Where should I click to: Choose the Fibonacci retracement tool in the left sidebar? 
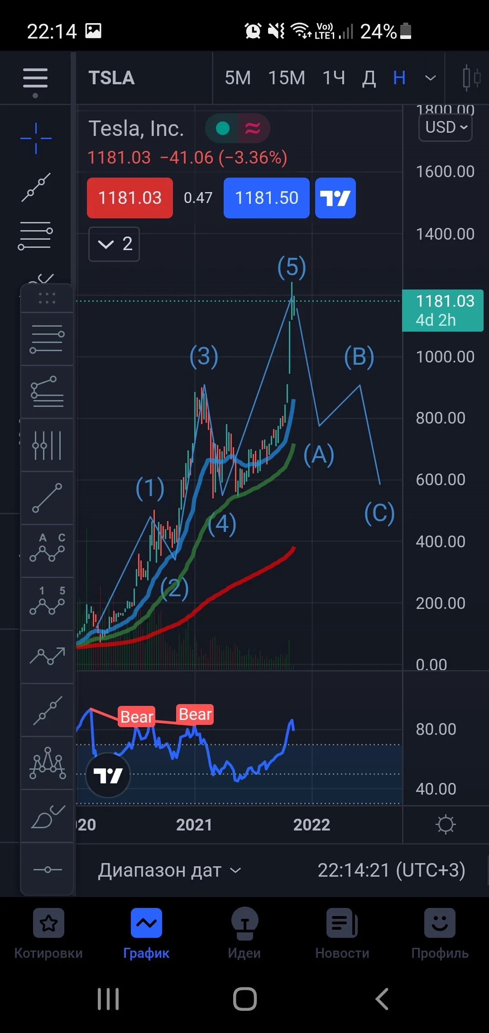click(35, 236)
